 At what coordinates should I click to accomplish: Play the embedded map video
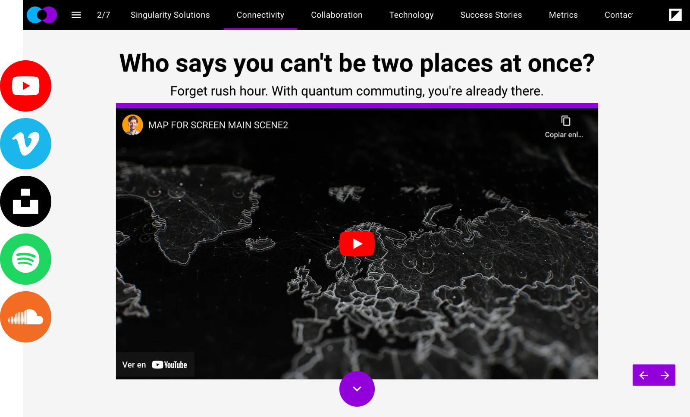[357, 244]
